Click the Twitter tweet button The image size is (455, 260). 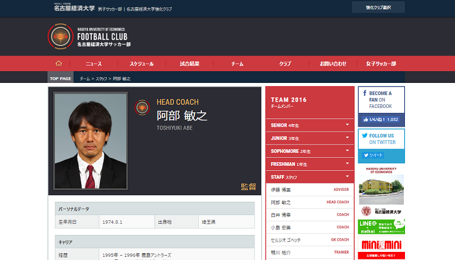(373, 155)
